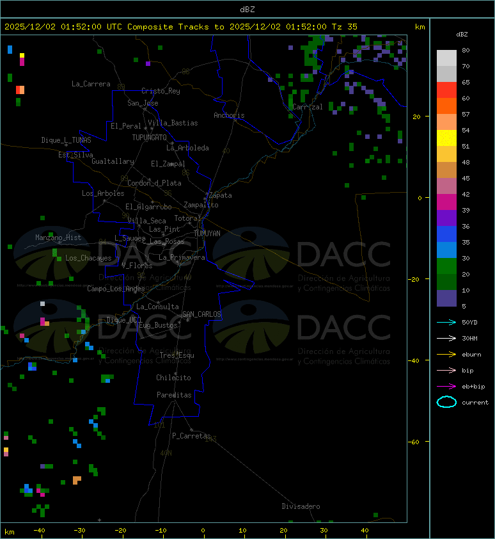Select the 35 dBZ light blue swatch
This screenshot has height=539, width=495.
[446, 250]
